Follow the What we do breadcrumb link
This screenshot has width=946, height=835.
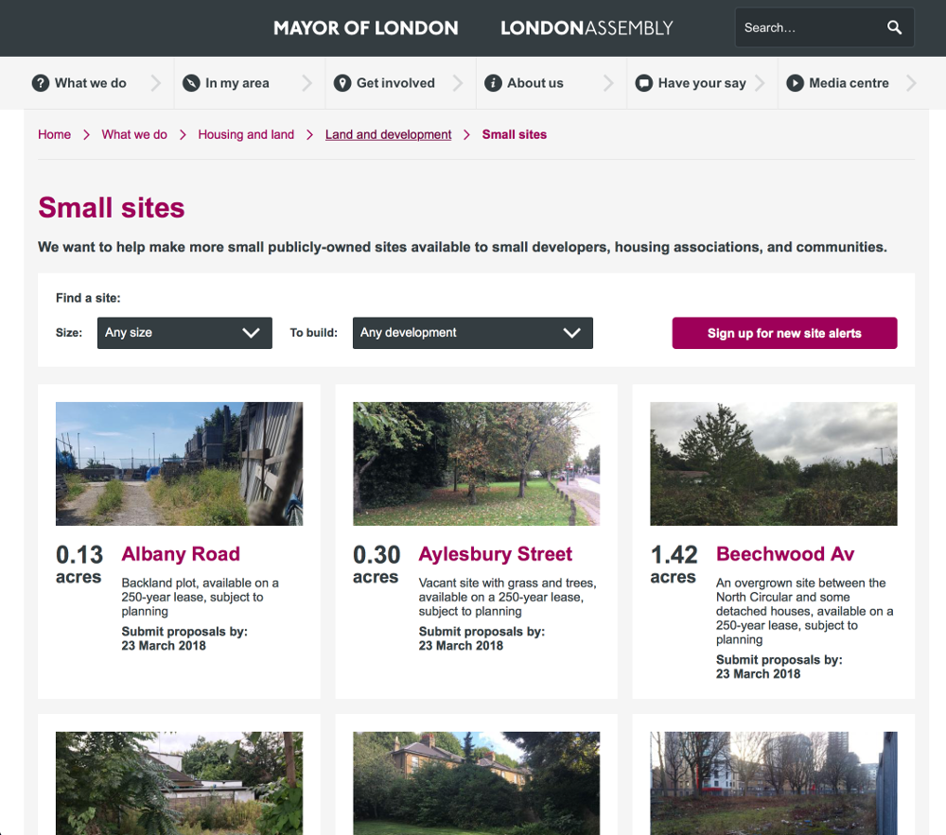coord(134,134)
